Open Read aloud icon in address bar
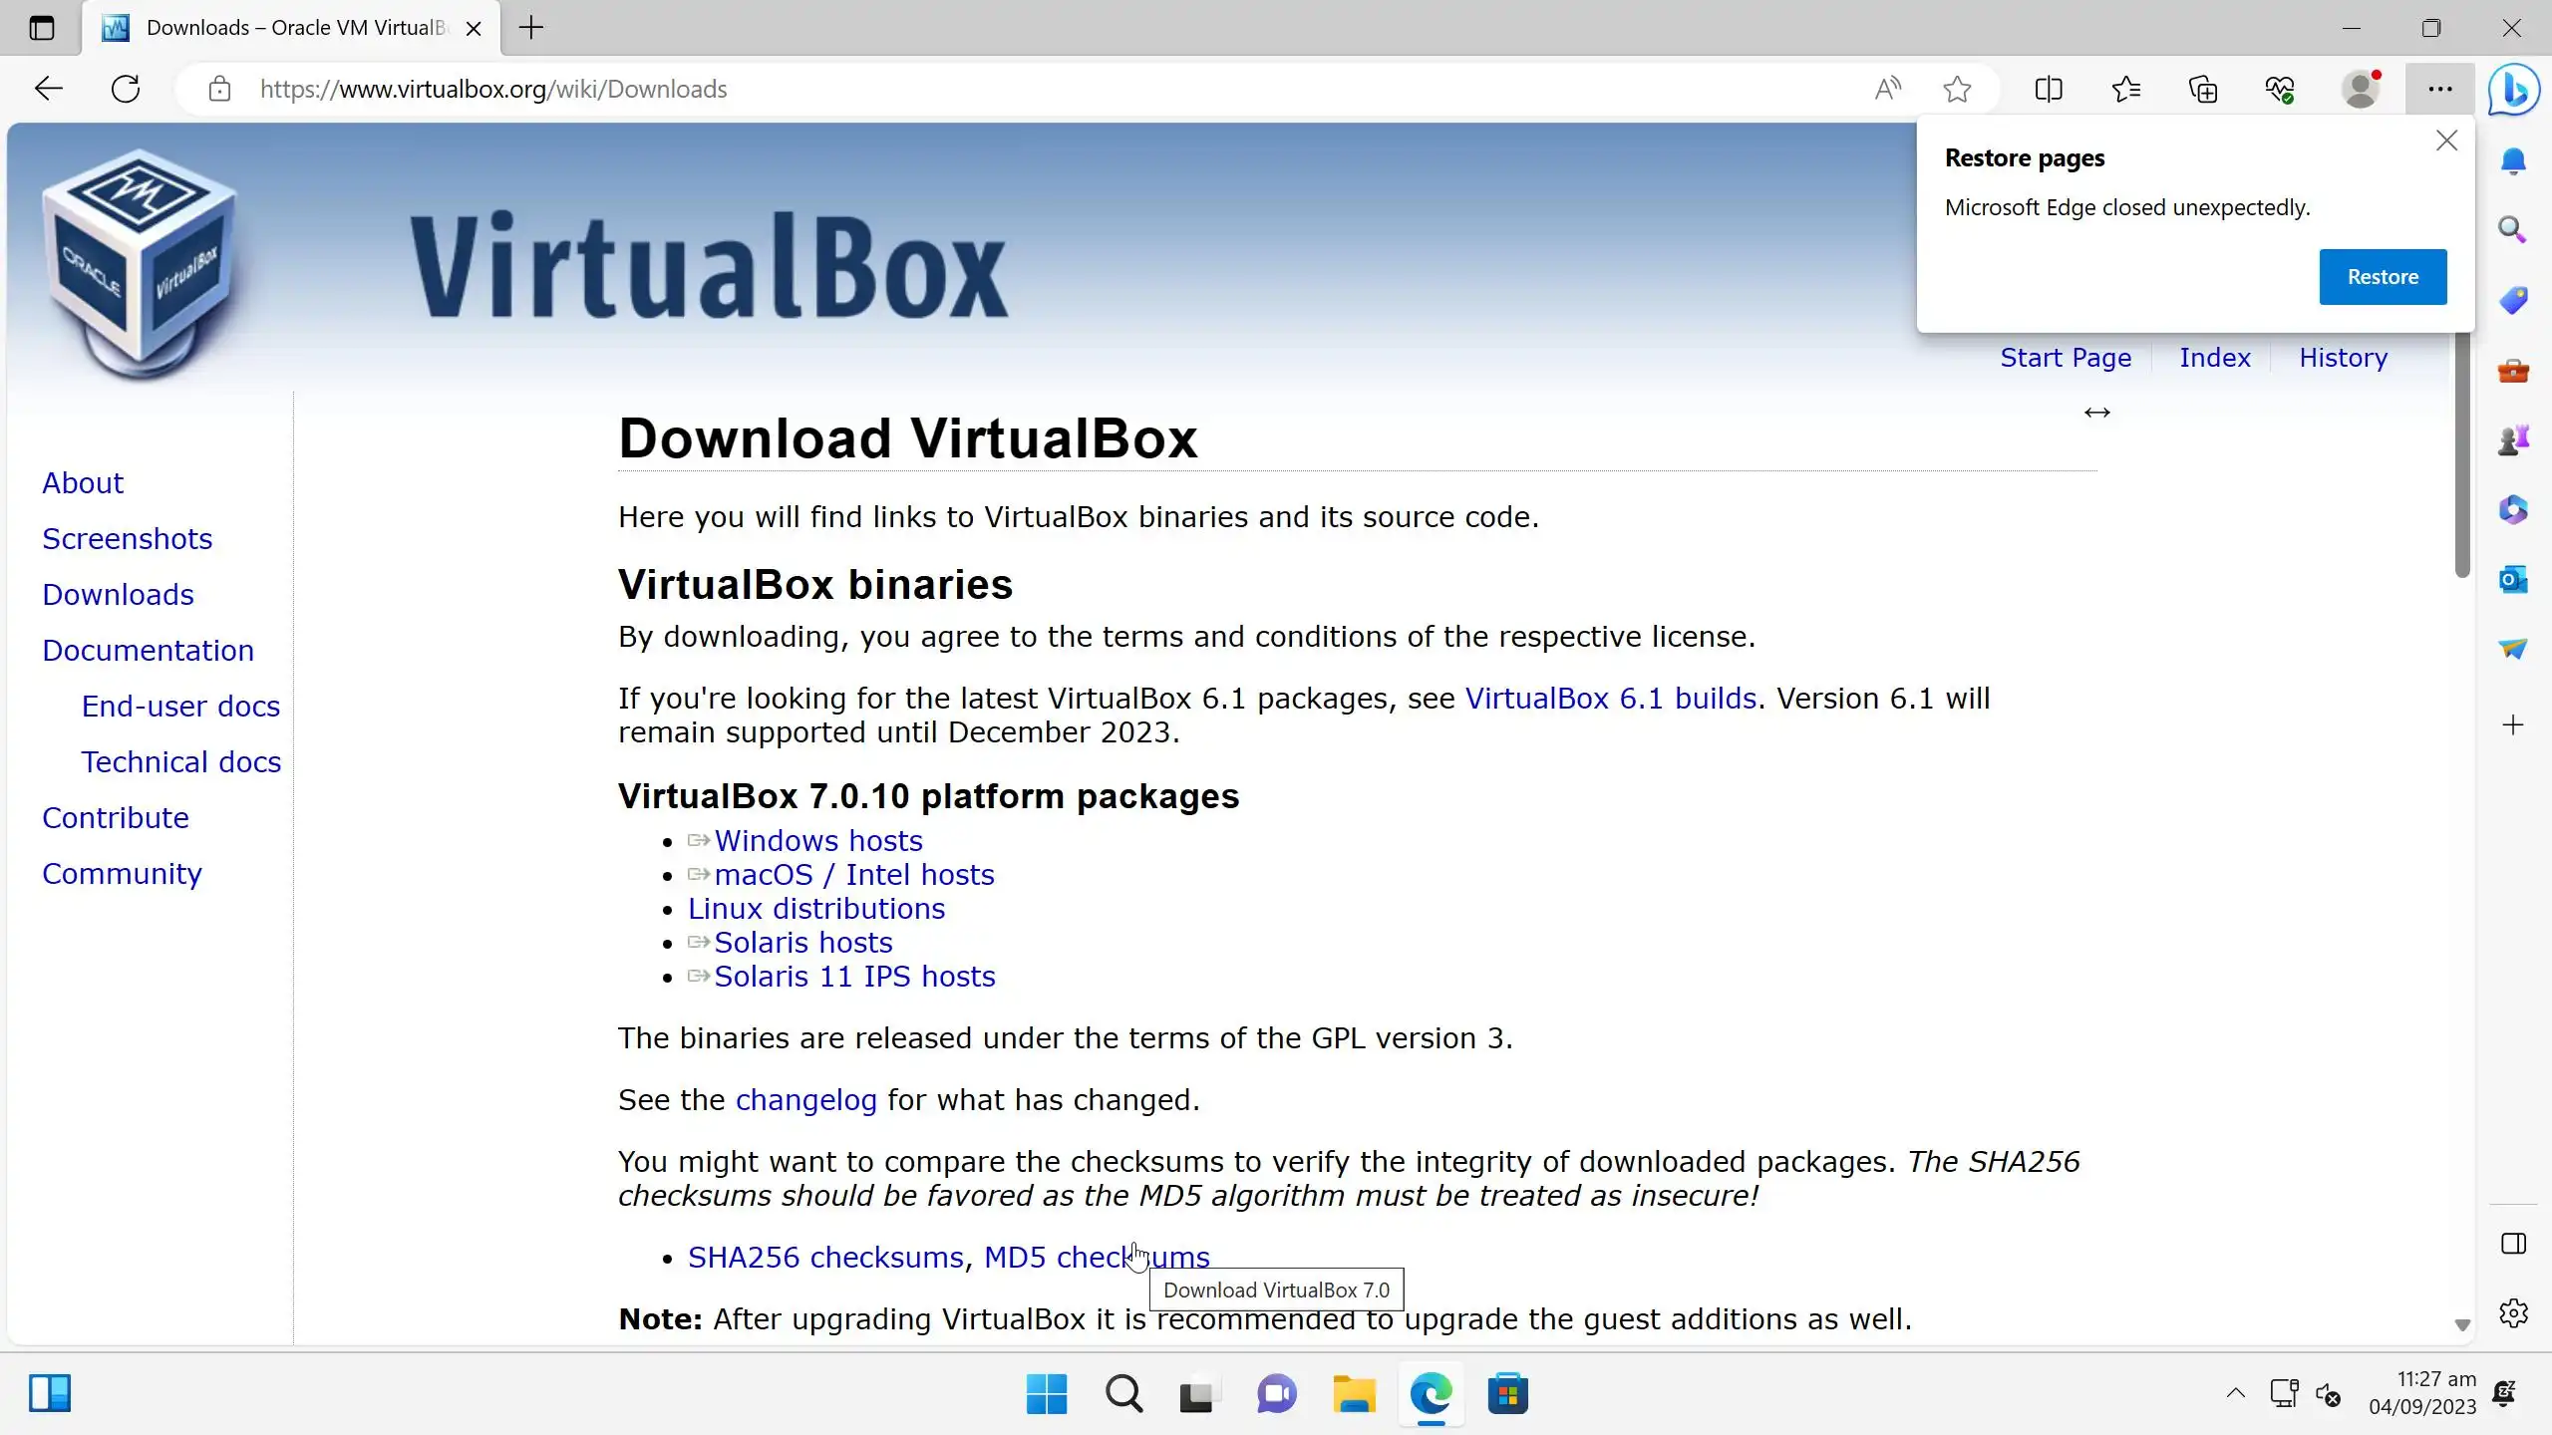 click(1887, 89)
